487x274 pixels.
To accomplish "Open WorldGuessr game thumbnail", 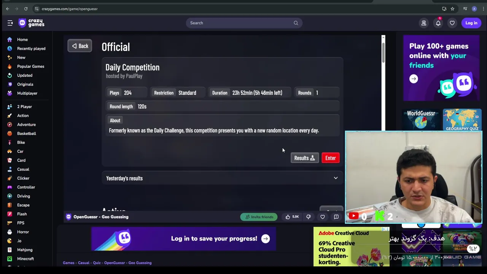I will (421, 120).
